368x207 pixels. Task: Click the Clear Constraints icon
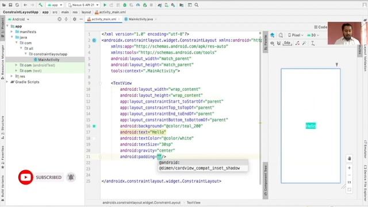coord(297,43)
